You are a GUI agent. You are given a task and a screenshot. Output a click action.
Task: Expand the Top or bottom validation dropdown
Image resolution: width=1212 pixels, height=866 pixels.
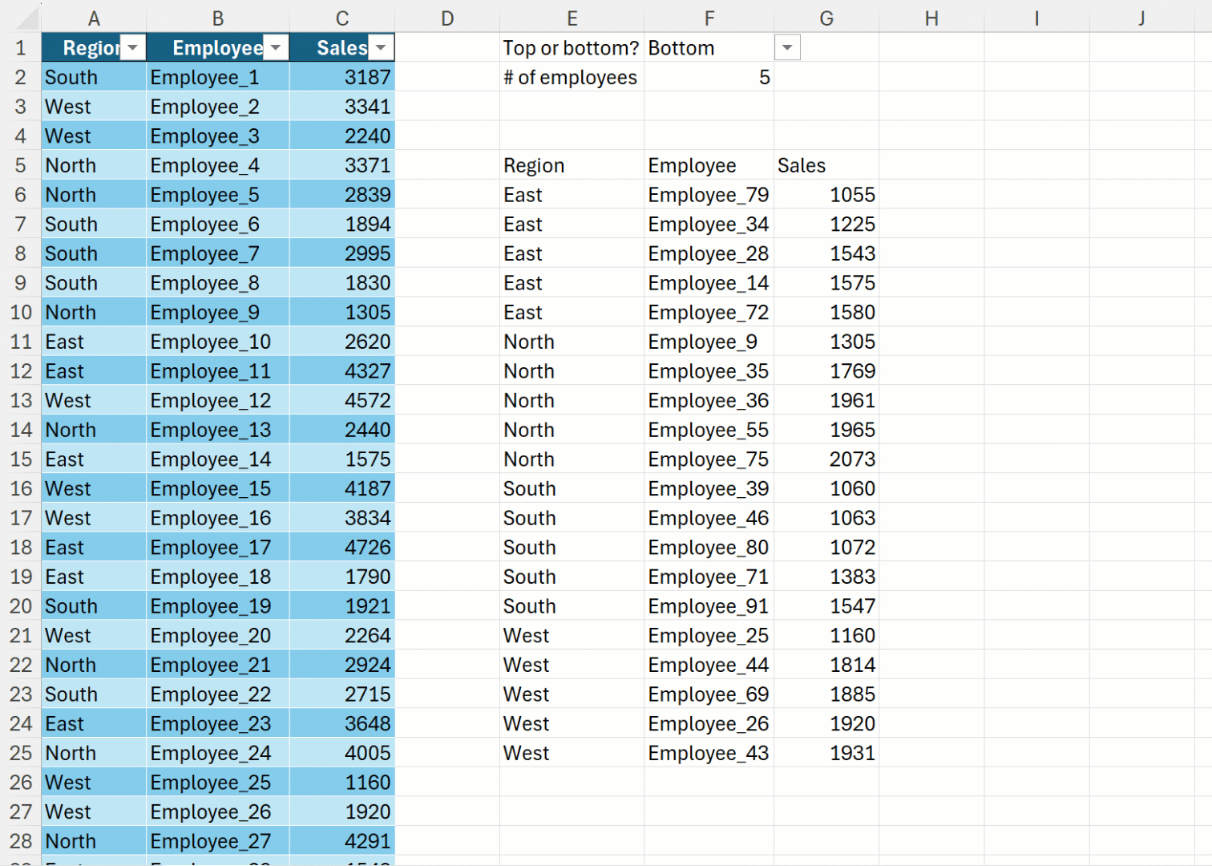[x=787, y=48]
